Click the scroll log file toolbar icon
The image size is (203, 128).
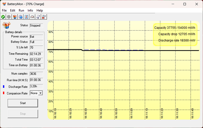(38, 17)
